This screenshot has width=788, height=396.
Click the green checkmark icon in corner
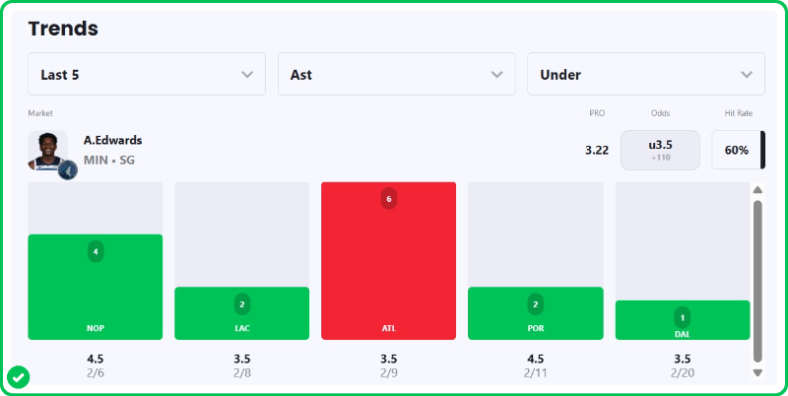[18, 376]
